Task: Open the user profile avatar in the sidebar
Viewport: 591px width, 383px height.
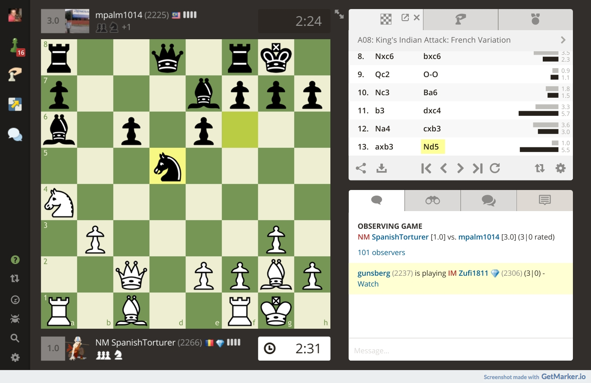Action: pyautogui.click(x=15, y=15)
